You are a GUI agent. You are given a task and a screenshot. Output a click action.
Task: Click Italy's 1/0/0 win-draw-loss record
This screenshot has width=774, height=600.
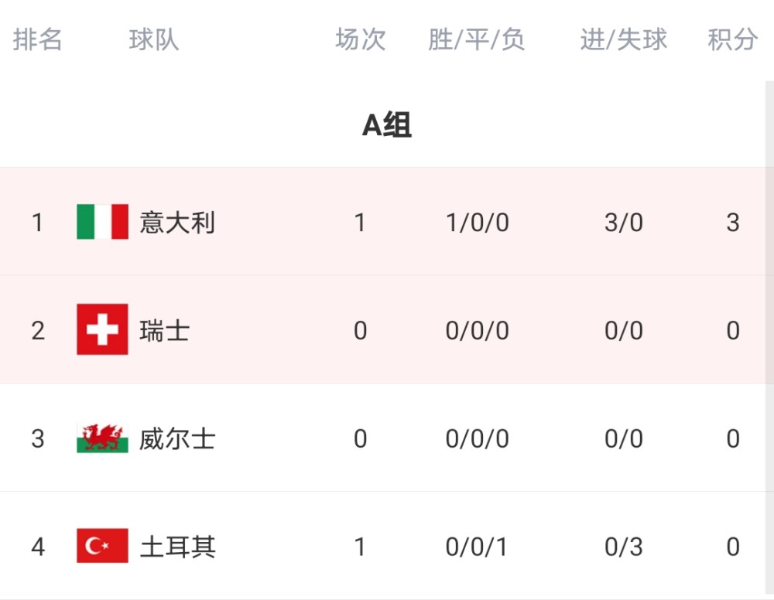(478, 223)
